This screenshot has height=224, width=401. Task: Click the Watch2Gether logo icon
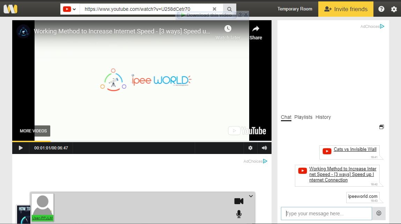point(10,9)
